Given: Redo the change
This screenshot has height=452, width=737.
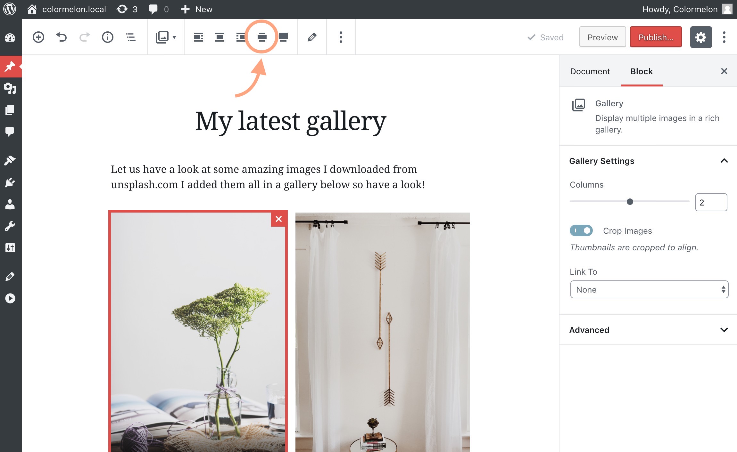Looking at the screenshot, I should point(85,37).
